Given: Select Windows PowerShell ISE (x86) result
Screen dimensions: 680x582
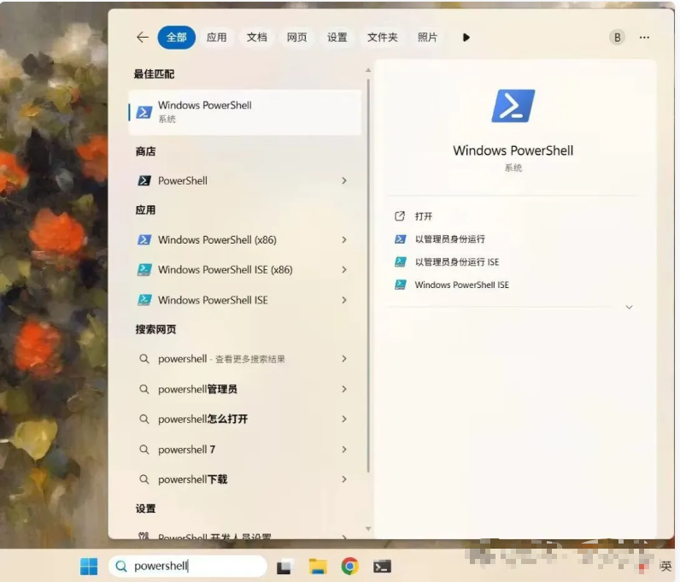Looking at the screenshot, I should point(245,269).
